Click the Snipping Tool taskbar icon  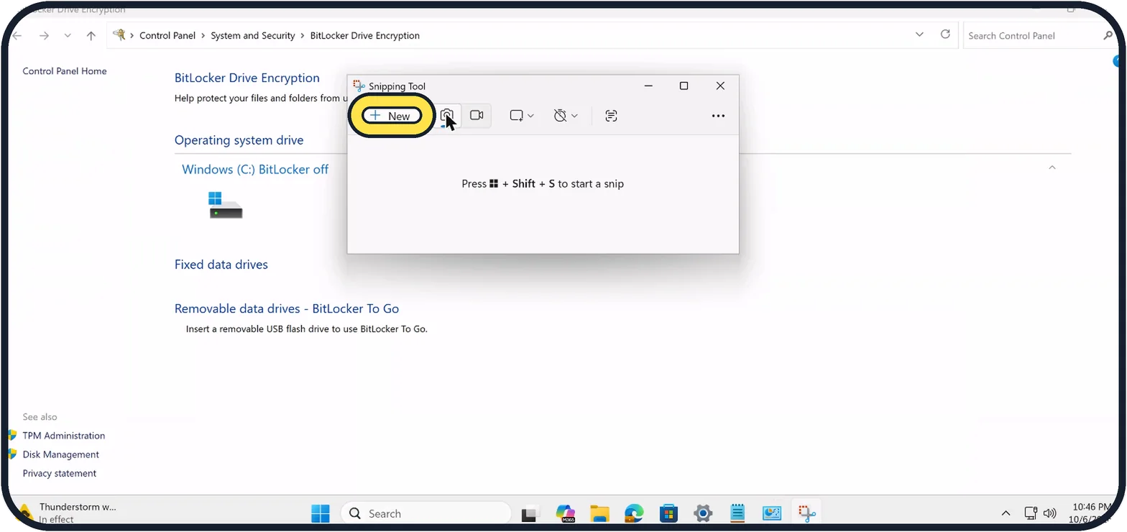click(x=806, y=513)
